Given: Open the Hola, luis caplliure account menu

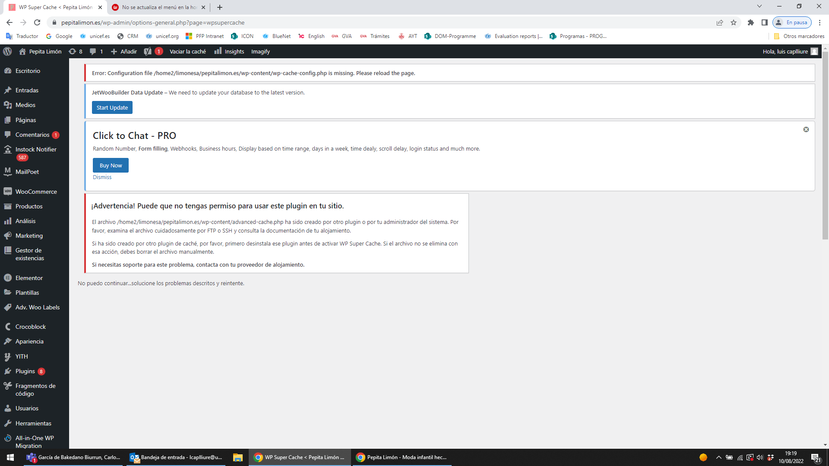Looking at the screenshot, I should [x=790, y=51].
